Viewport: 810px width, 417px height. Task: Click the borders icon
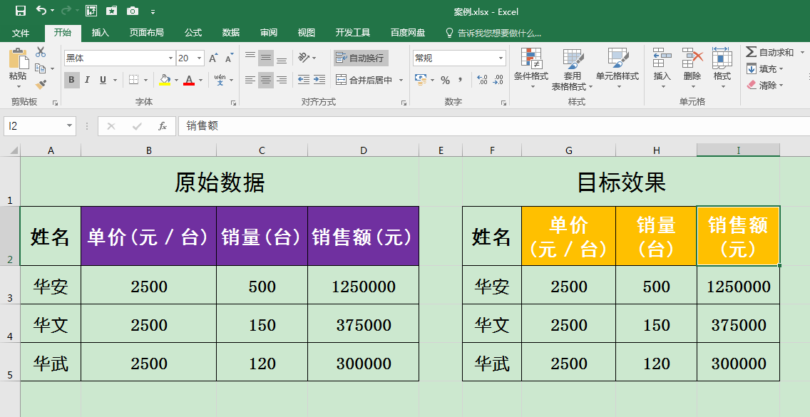(x=134, y=80)
